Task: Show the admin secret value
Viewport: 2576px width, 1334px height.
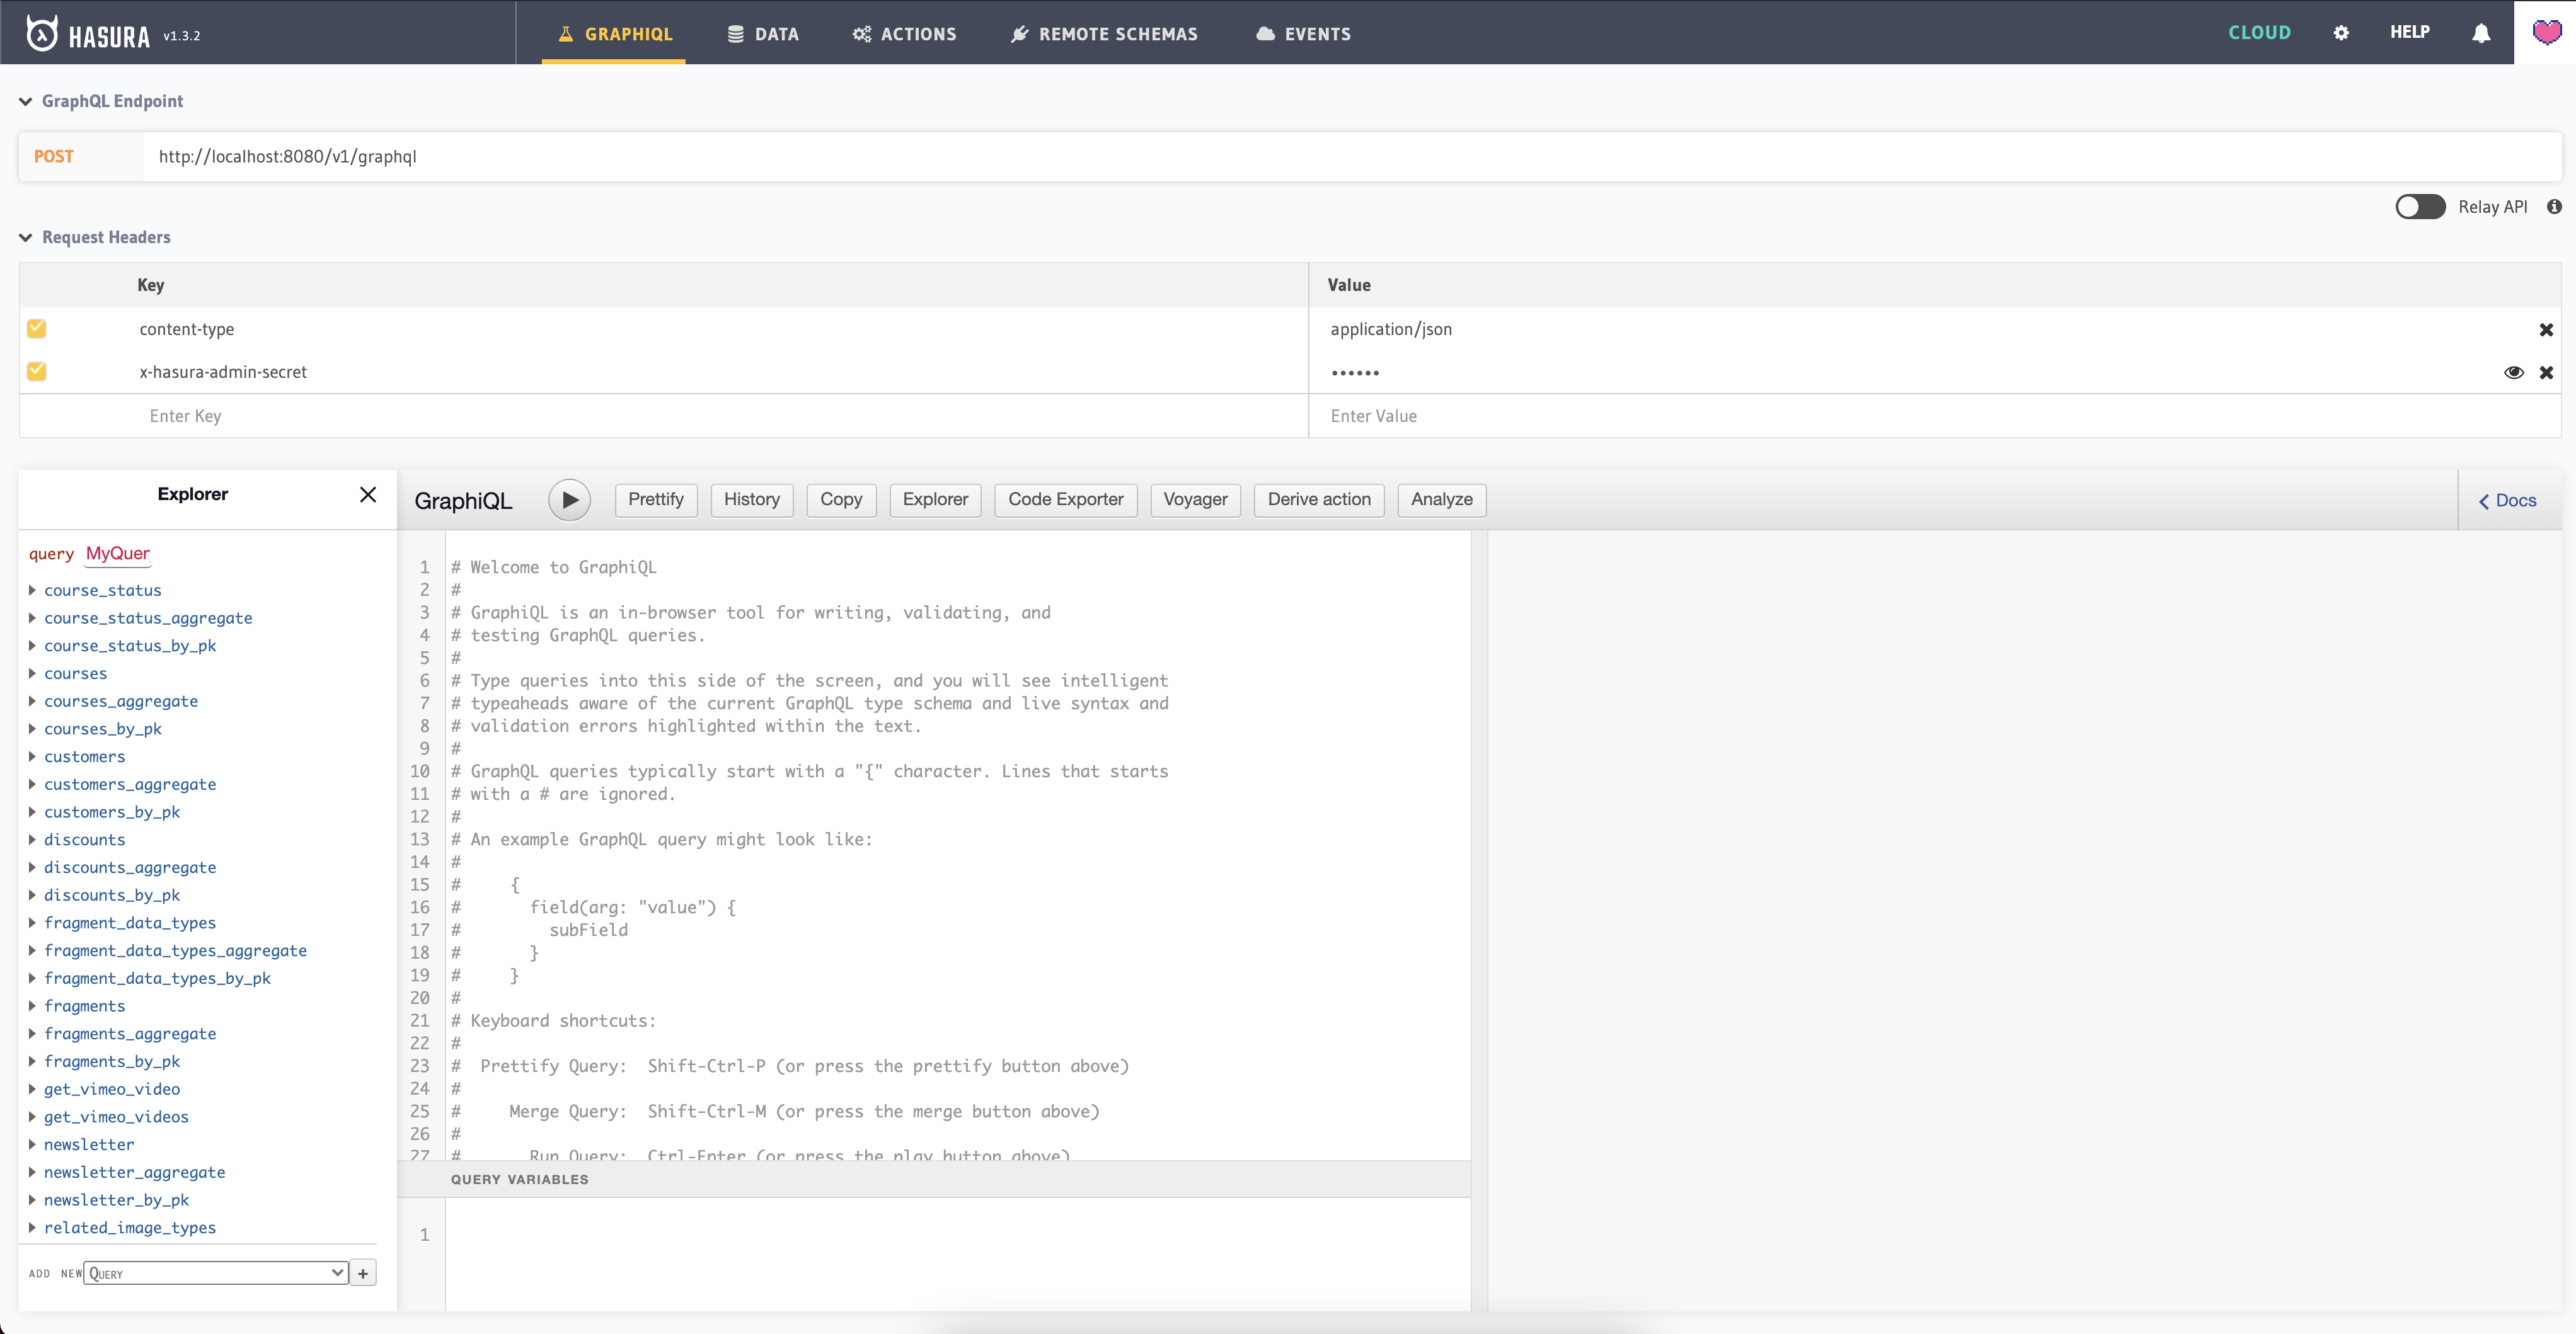Action: point(2513,373)
